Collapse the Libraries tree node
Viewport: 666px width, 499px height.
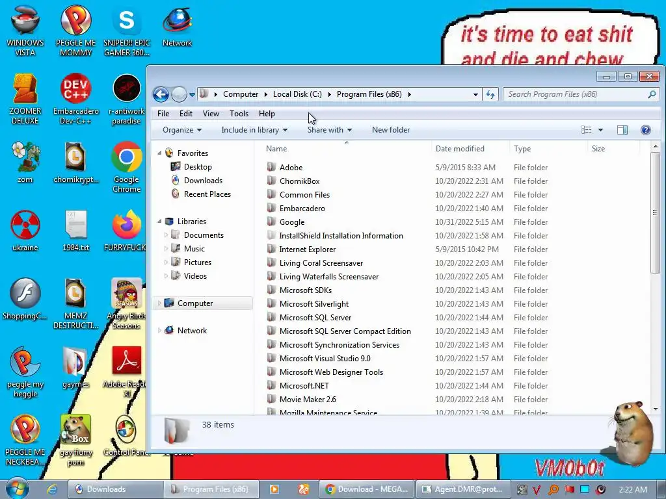[160, 221]
